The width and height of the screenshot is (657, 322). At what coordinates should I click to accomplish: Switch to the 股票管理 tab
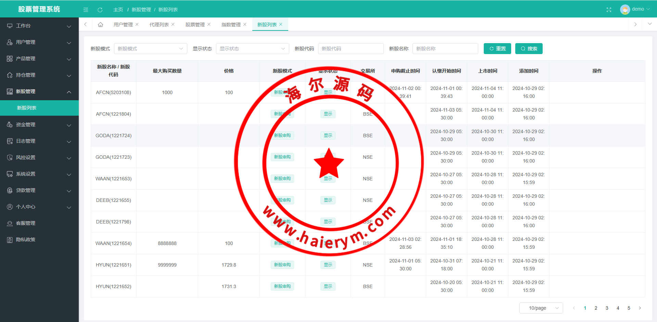195,24
